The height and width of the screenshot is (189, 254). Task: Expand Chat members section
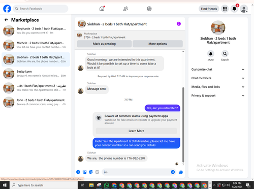tap(218, 78)
